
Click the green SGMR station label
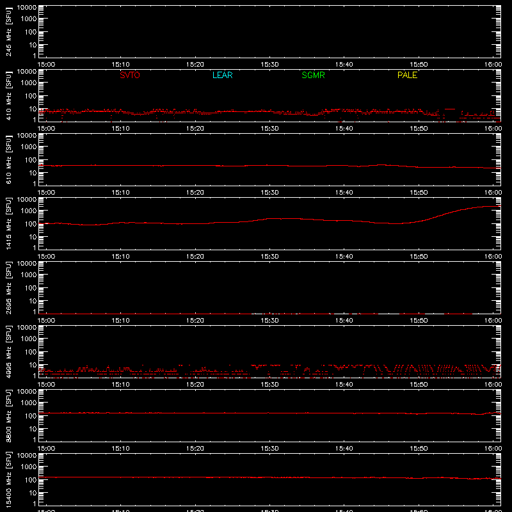tap(313, 75)
